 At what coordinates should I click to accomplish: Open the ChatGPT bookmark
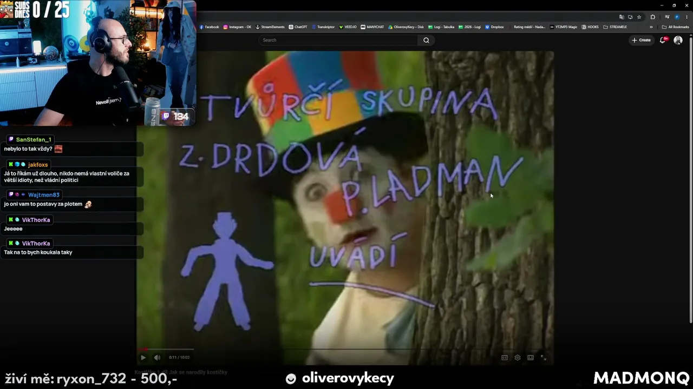tap(298, 27)
